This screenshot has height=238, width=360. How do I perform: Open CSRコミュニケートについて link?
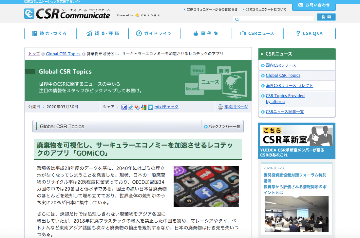click(266, 9)
